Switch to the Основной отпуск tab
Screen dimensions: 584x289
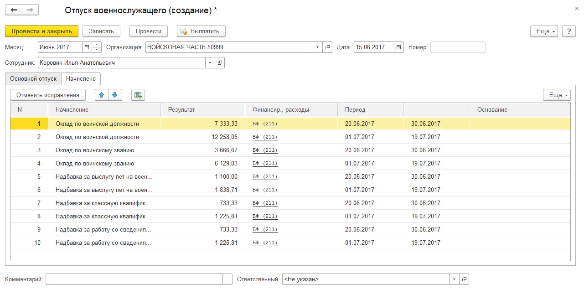[x=33, y=78]
